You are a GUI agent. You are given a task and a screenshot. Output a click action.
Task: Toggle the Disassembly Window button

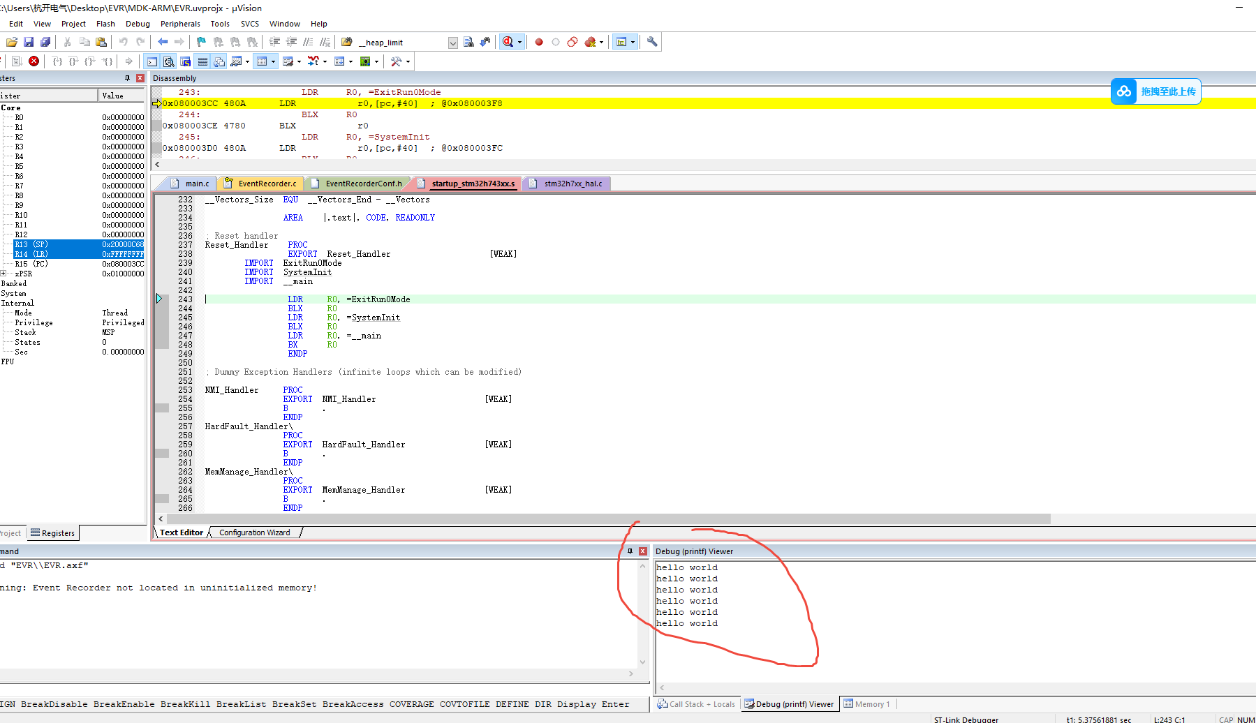169,61
